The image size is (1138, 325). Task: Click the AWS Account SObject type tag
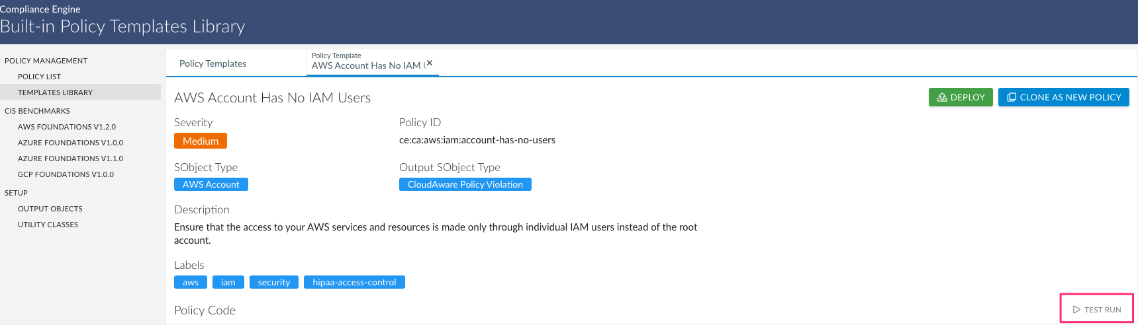point(211,184)
